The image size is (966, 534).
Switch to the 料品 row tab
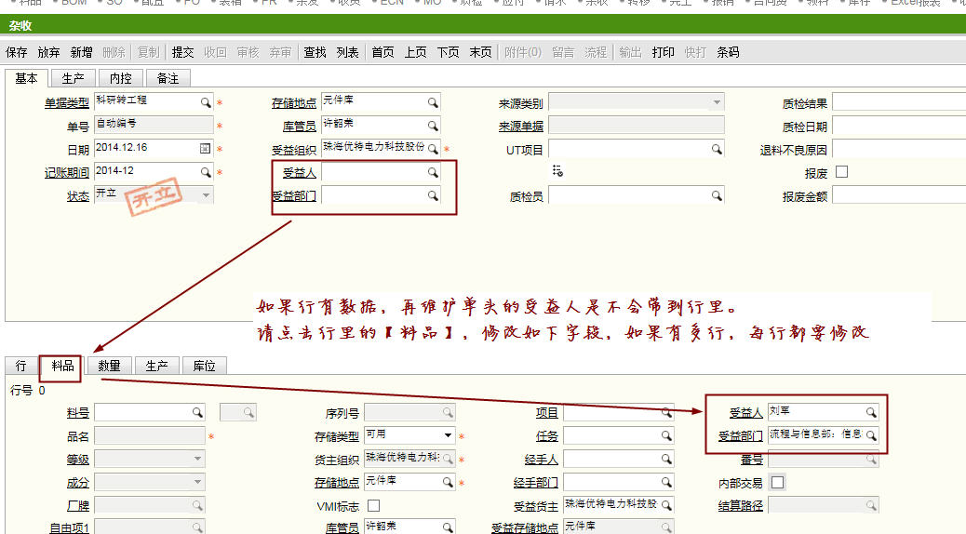coord(62,366)
